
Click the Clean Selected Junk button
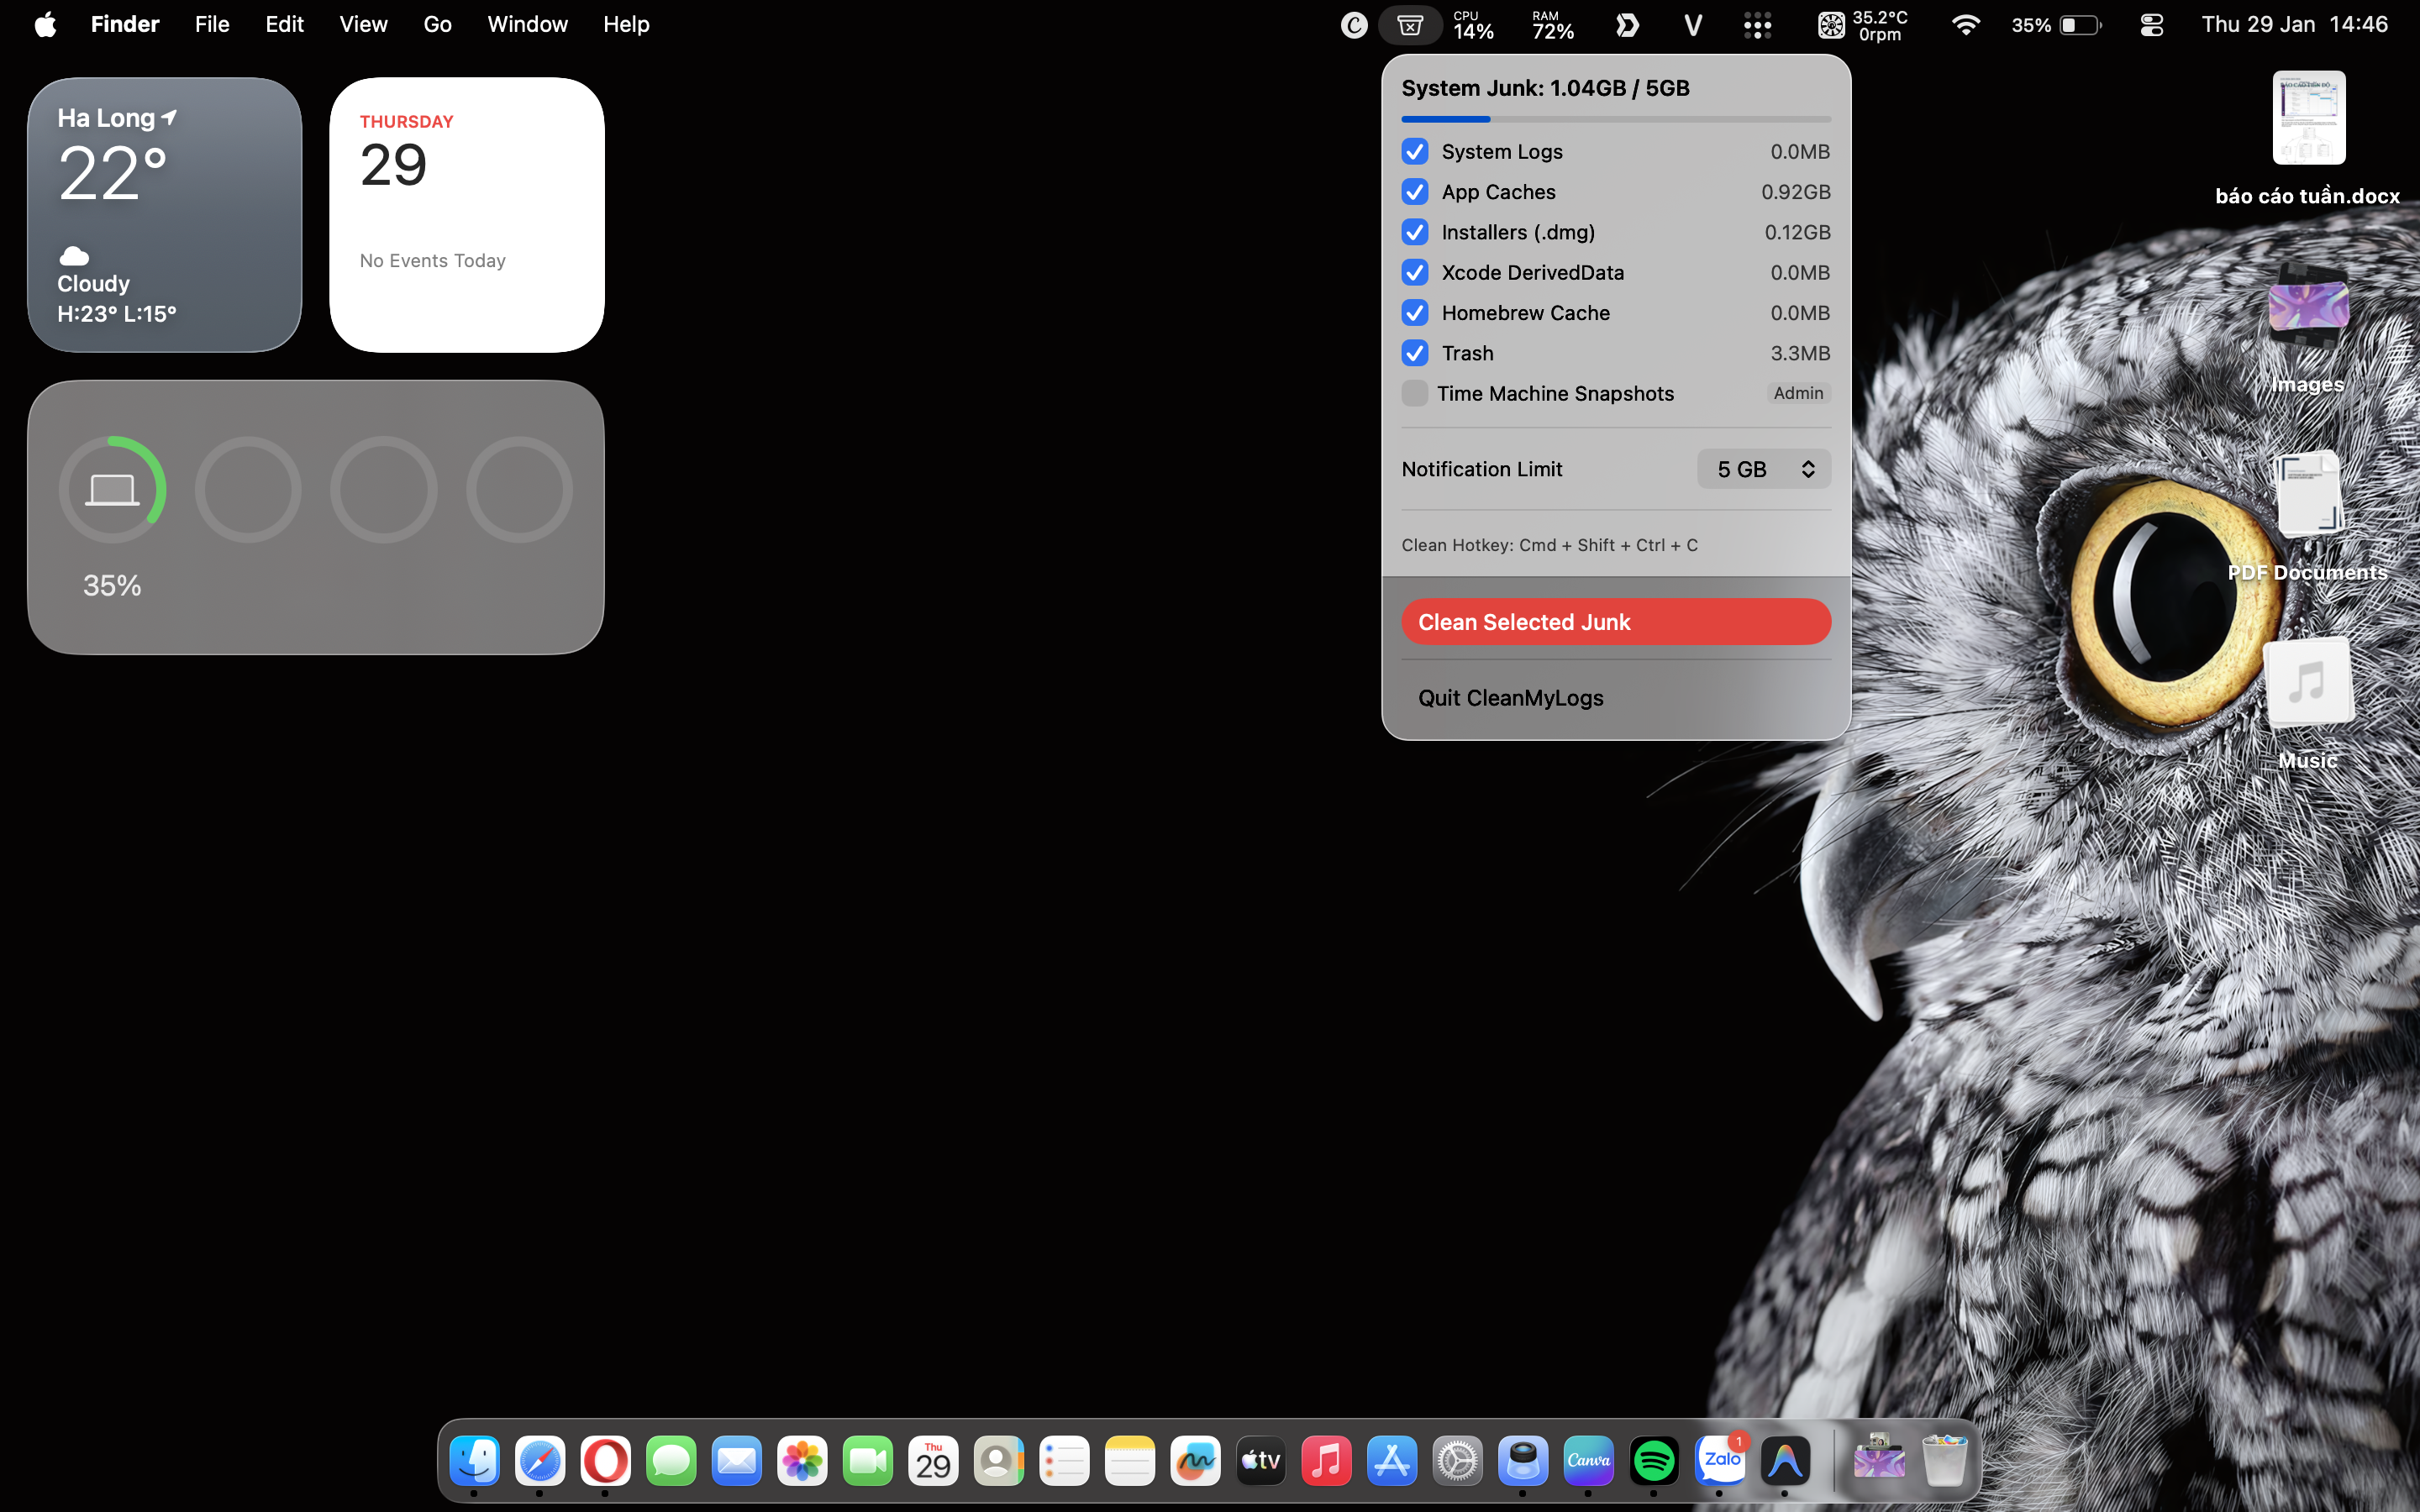point(1615,622)
